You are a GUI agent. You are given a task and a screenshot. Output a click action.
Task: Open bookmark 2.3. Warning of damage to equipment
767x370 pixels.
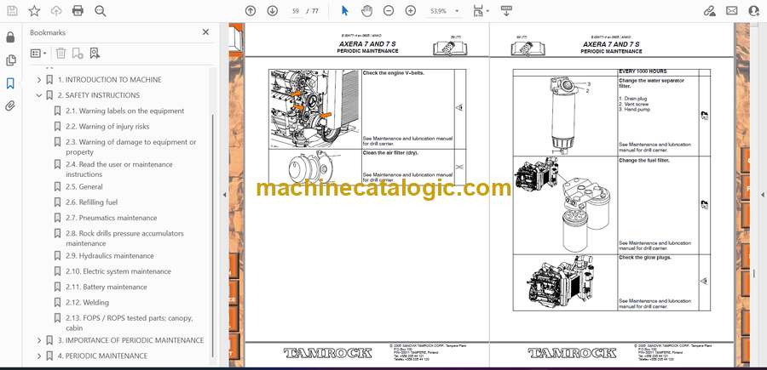pos(131,147)
